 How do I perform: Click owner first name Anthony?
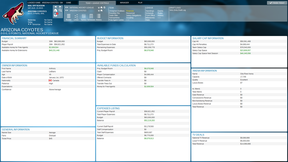coord(52,69)
